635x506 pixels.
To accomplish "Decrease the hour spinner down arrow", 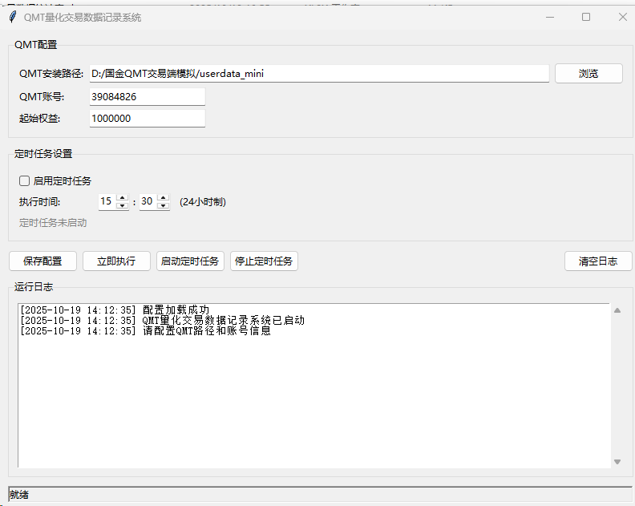I will point(123,205).
